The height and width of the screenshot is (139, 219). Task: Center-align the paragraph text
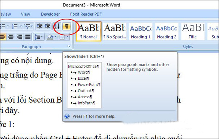point(11,37)
